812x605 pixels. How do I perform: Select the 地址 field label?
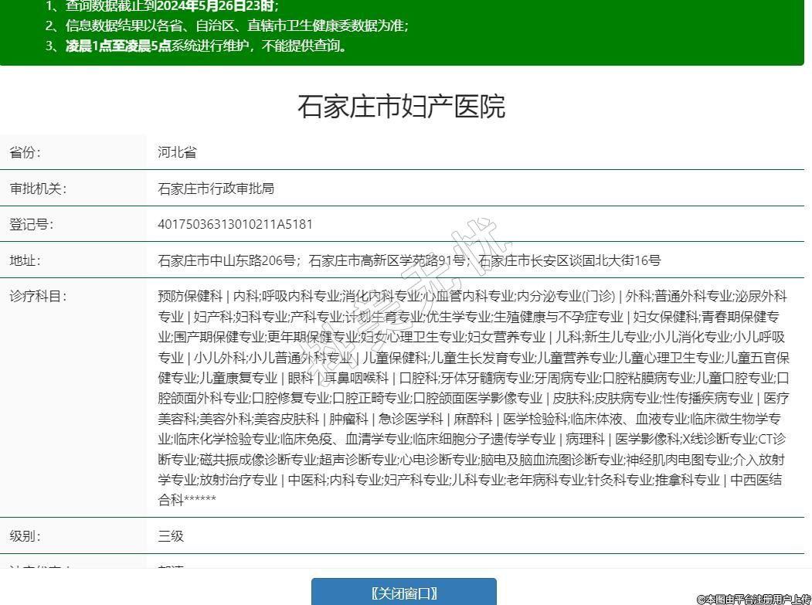point(25,260)
